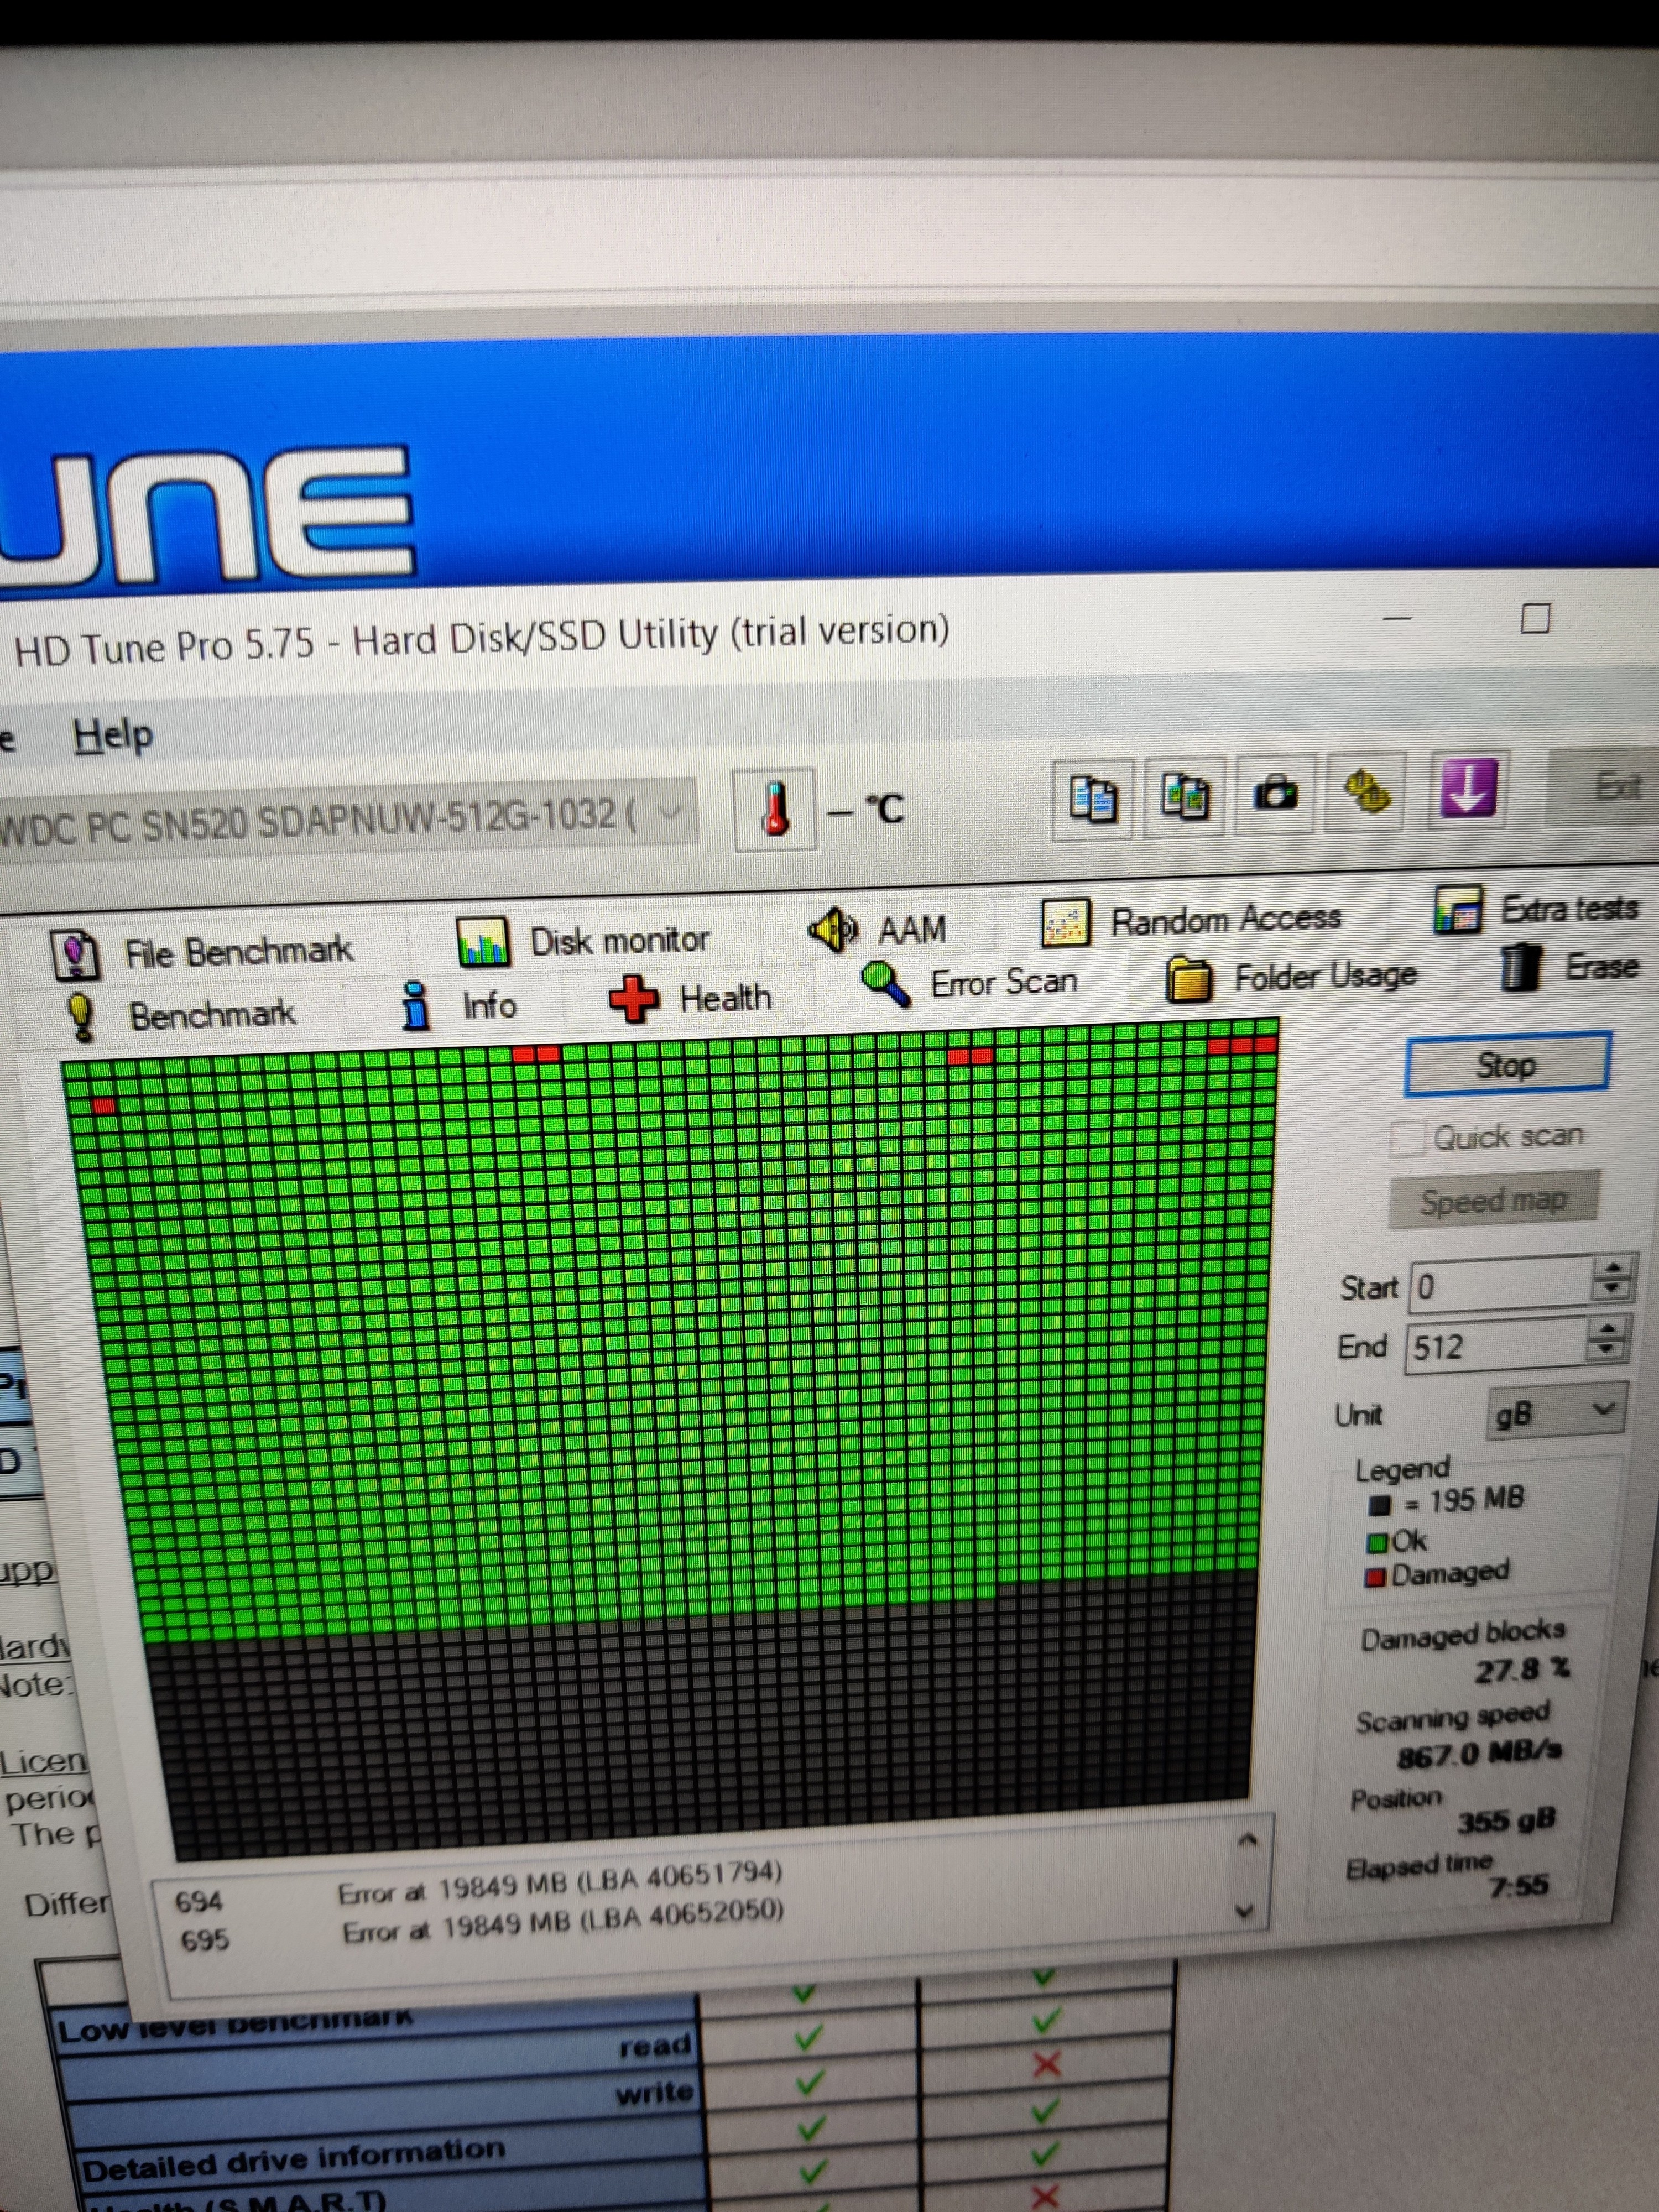Click the Start value input field

tap(1501, 1284)
